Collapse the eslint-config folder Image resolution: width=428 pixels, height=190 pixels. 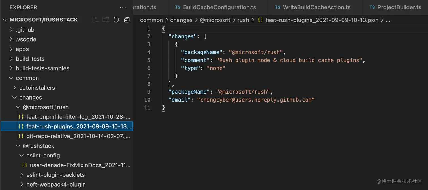(x=22, y=156)
